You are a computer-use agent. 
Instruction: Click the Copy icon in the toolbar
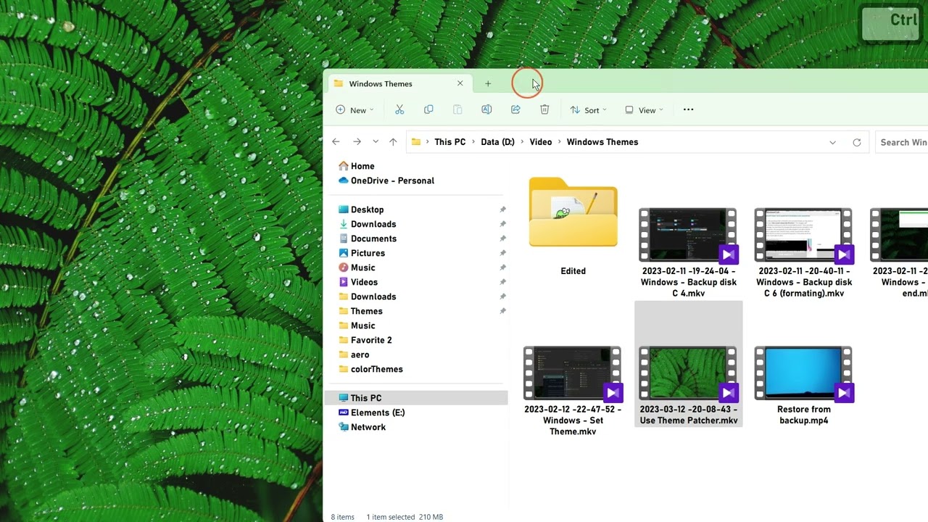coord(428,109)
